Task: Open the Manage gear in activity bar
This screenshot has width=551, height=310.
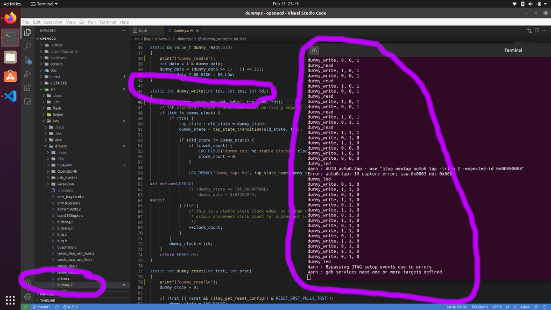Action: [27, 297]
